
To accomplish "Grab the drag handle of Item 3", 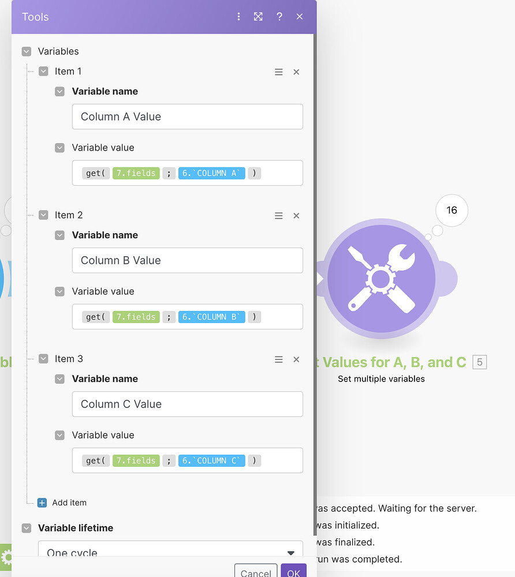I will (x=279, y=359).
